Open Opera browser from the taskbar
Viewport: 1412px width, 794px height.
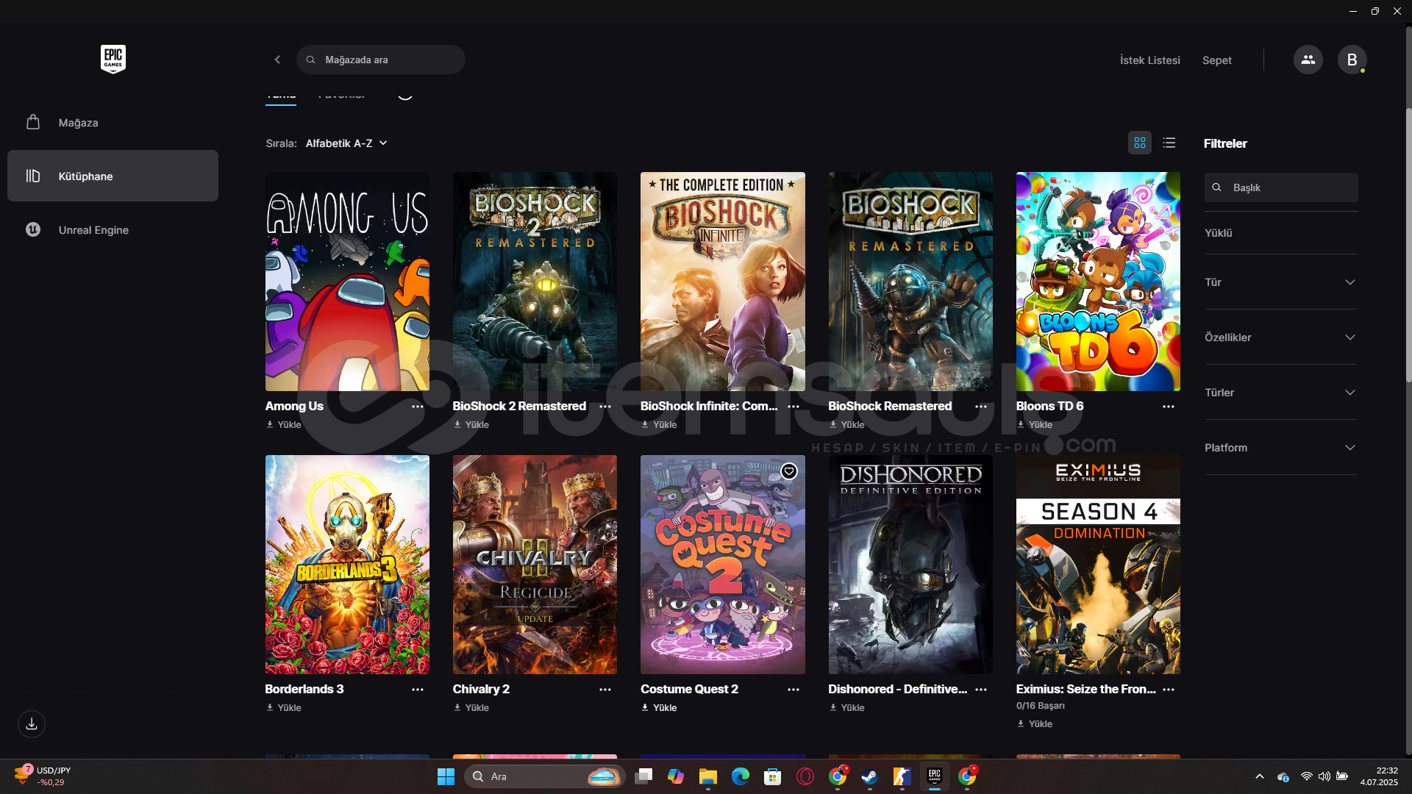(805, 776)
